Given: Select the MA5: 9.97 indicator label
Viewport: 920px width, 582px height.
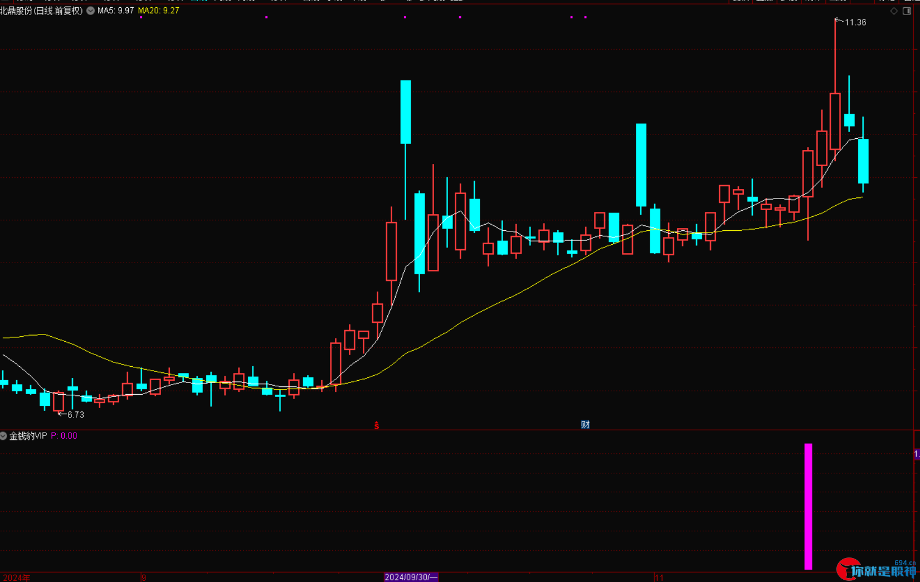Looking at the screenshot, I should pyautogui.click(x=115, y=11).
